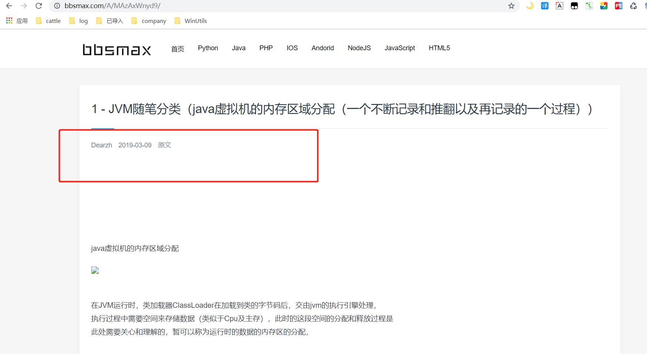The image size is (647, 354).
Task: Go to the Python category
Action: pyautogui.click(x=208, y=48)
